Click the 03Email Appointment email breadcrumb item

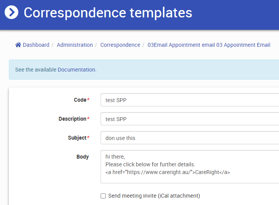click(209, 45)
